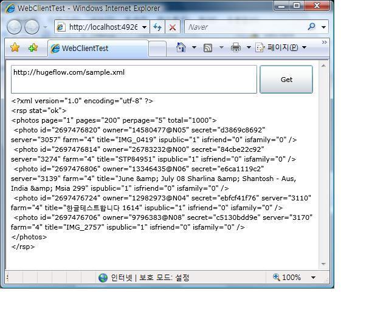Click page scrollbar down arrow

pyautogui.click(x=323, y=264)
